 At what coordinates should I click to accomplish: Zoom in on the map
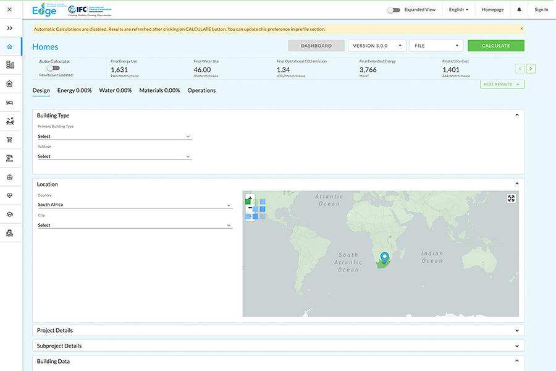(250, 199)
